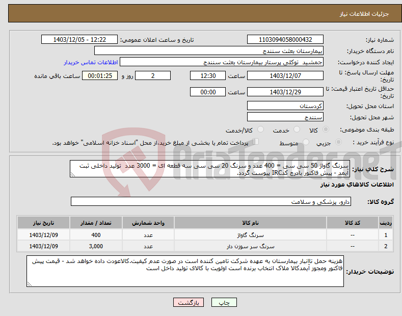Click the price validity date 1403/12/29
The height and width of the screenshot is (316, 402).
coord(285,92)
